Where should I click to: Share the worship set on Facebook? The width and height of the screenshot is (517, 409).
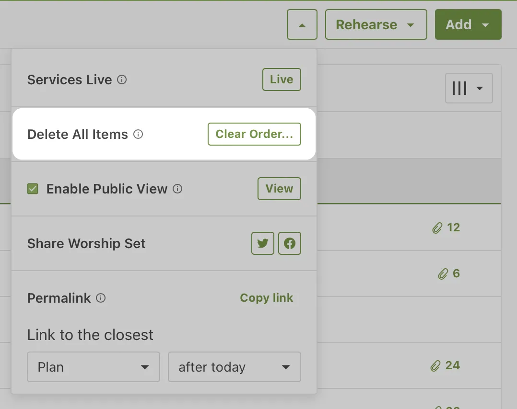(x=290, y=243)
